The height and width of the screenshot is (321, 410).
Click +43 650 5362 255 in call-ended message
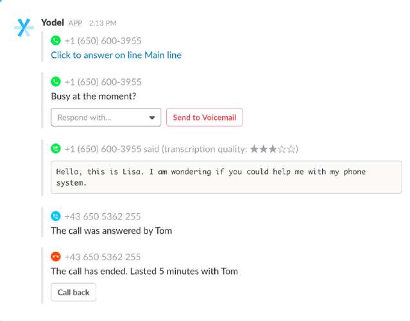103,257
